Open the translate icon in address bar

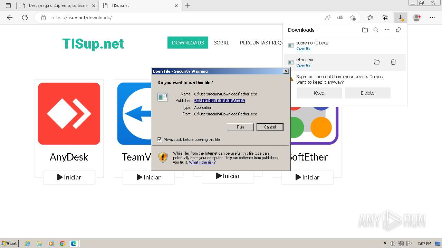coord(340,18)
